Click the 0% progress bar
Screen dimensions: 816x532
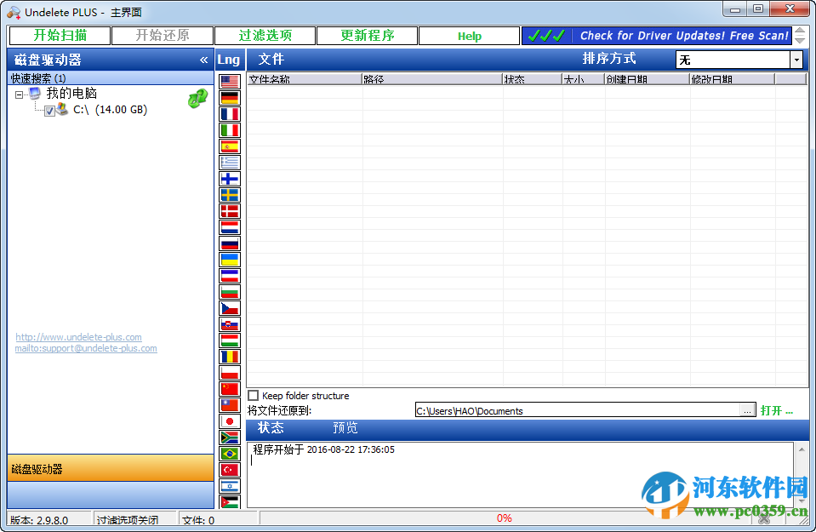pos(504,518)
